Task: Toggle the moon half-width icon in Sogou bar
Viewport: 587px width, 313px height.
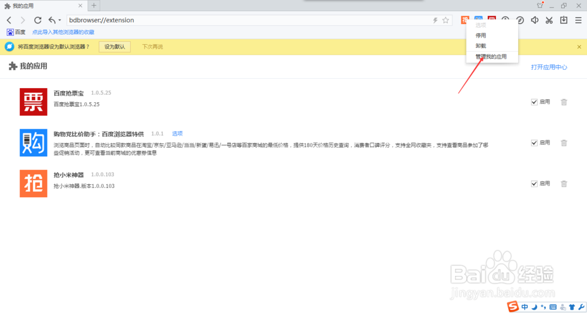Action: pyautogui.click(x=535, y=307)
